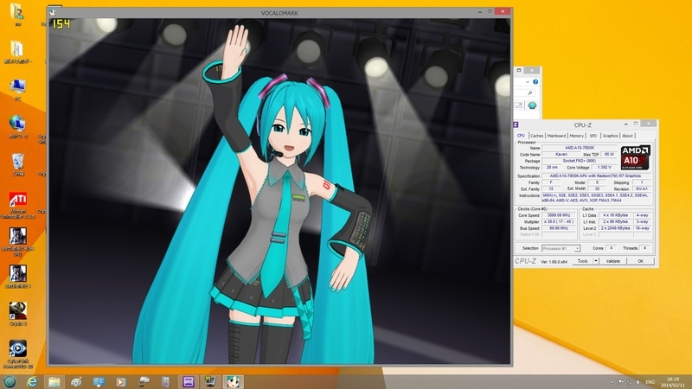Click the clock showing 18:19 in taskbar
Screen dimensions: 692x389
(x=673, y=382)
